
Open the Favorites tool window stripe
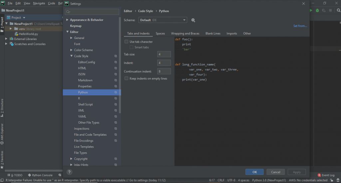[x=2, y=160]
